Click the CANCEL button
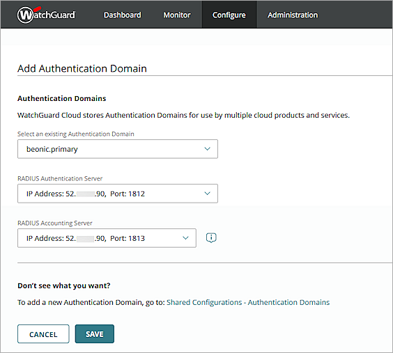 pyautogui.click(x=43, y=334)
